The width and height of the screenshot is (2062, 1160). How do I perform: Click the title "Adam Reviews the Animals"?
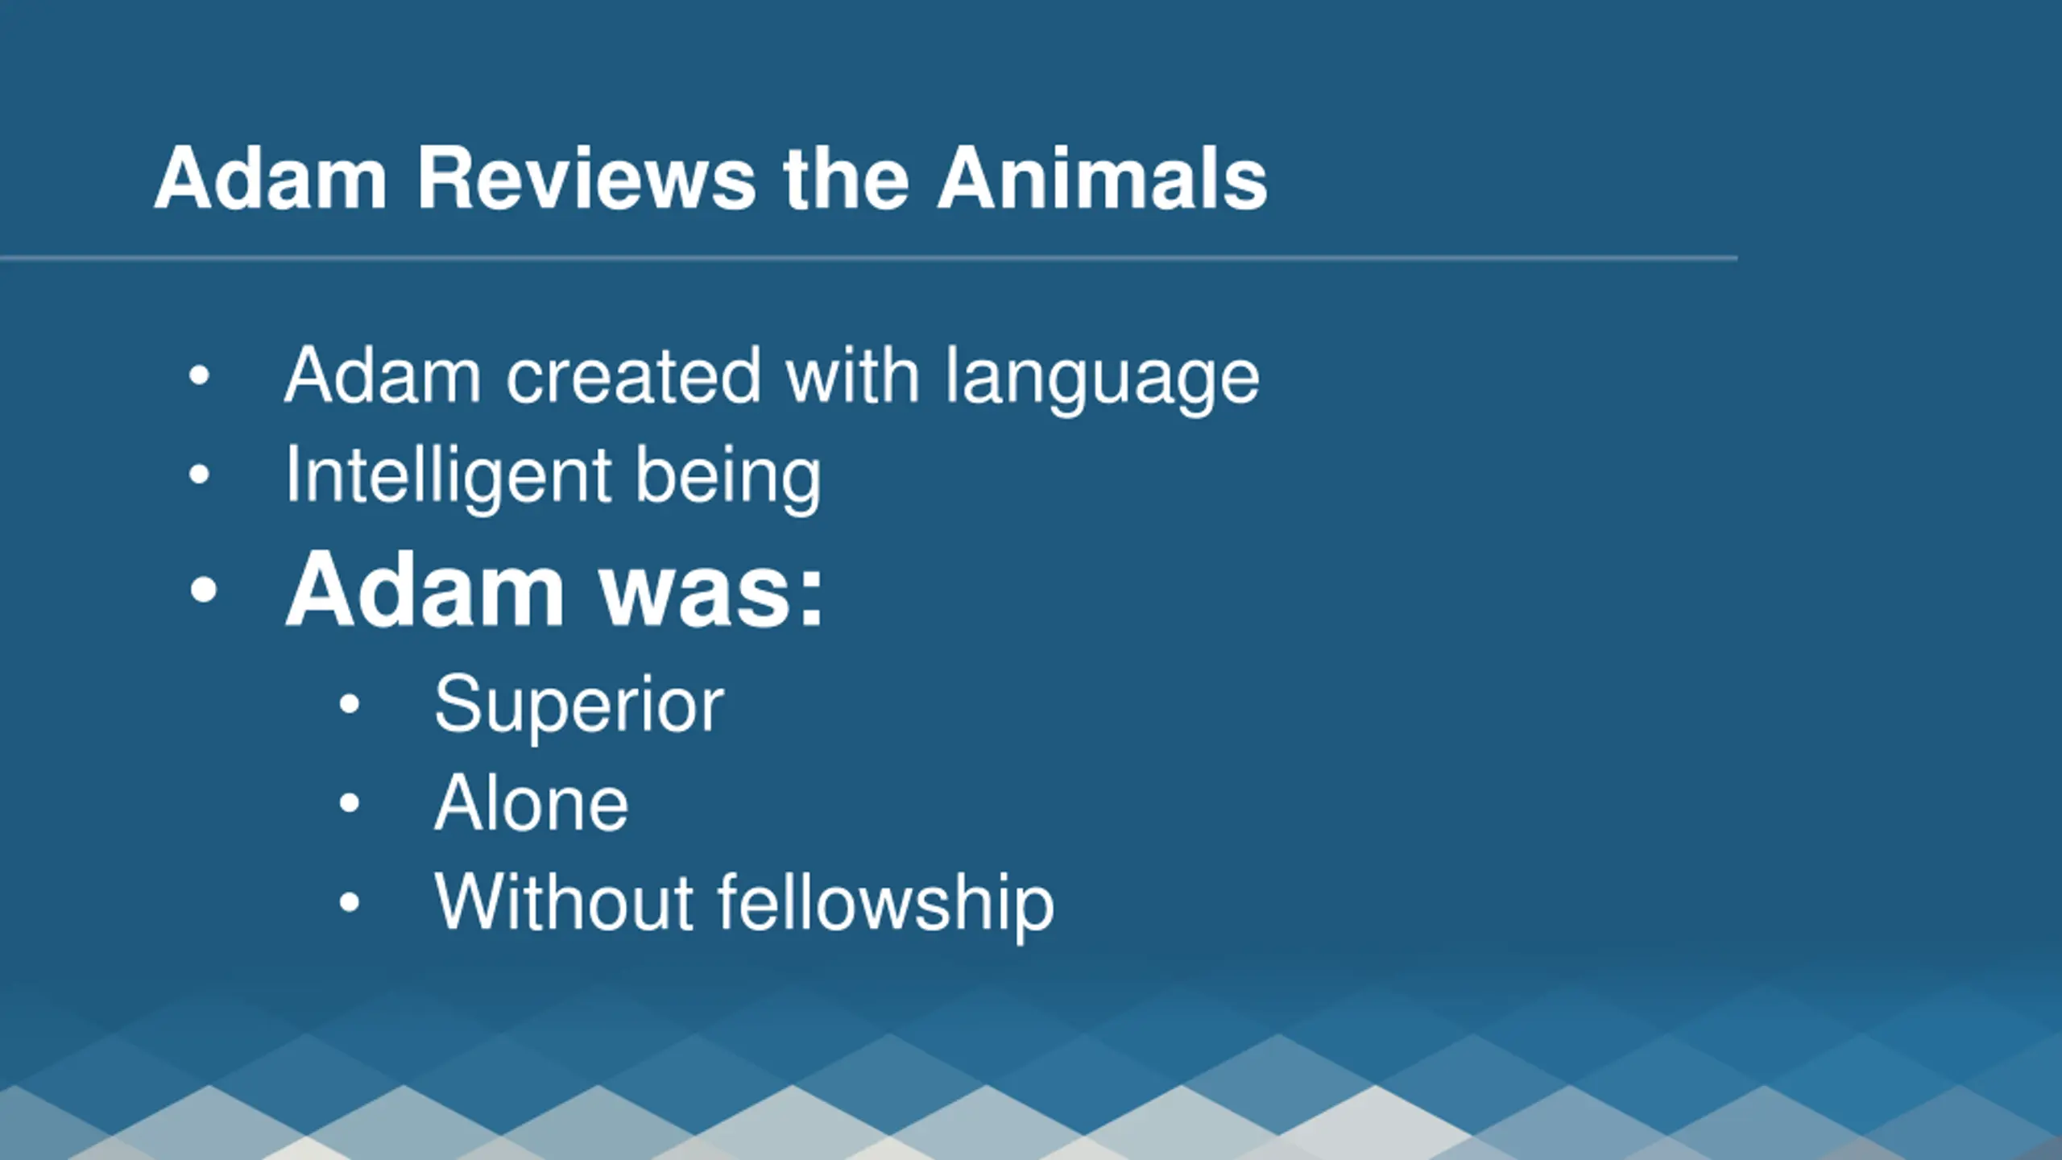(x=710, y=179)
